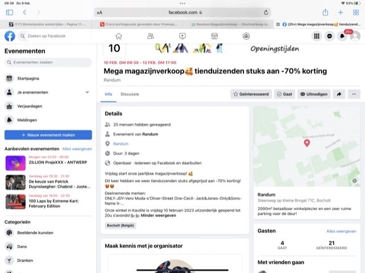Open 100 Laps by Extreme Kart event
Image resolution: width=365 pixels, height=273 pixels.
48,202
